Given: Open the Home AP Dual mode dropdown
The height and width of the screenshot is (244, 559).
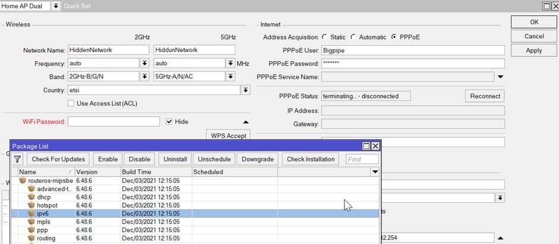Looking at the screenshot, I should tap(56, 5).
